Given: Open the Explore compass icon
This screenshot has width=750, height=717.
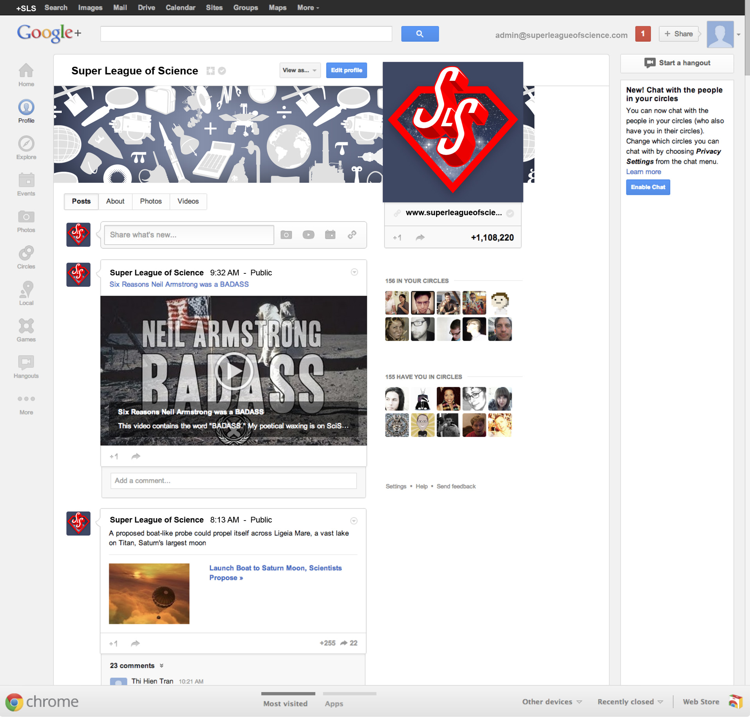Looking at the screenshot, I should click(26, 148).
